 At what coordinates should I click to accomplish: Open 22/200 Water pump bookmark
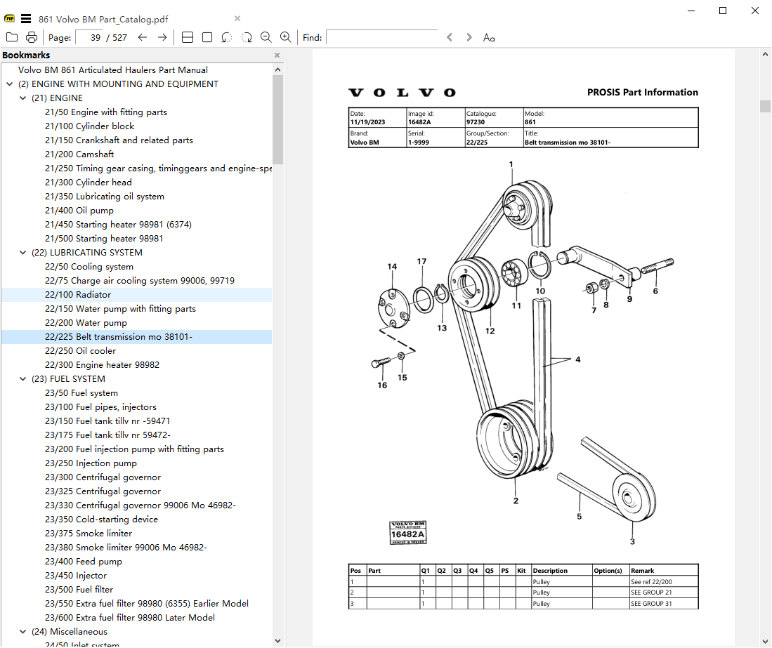pos(86,323)
